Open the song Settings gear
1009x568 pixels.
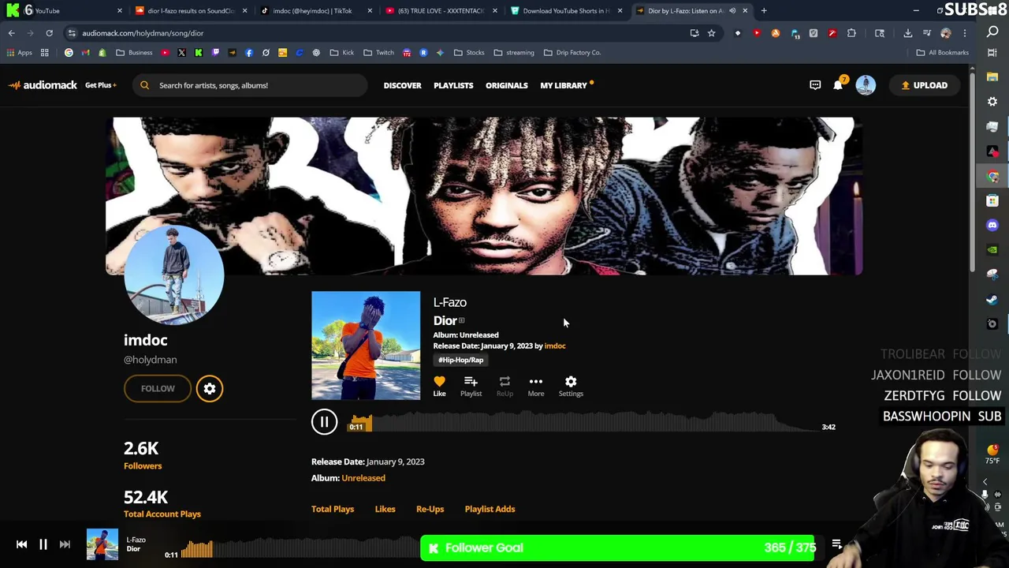click(571, 386)
